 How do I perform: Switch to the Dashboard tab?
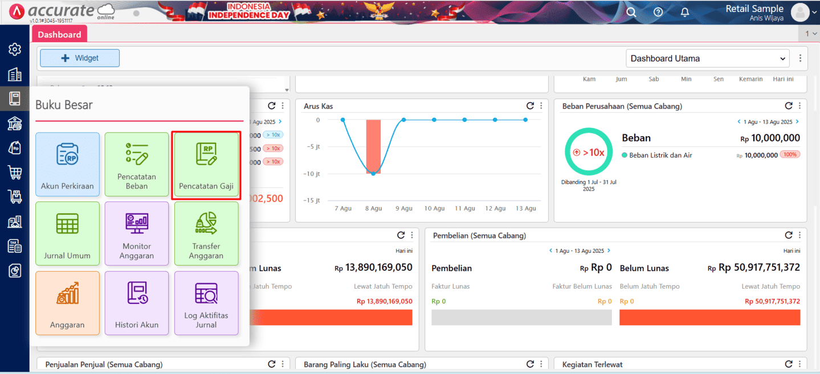point(59,34)
